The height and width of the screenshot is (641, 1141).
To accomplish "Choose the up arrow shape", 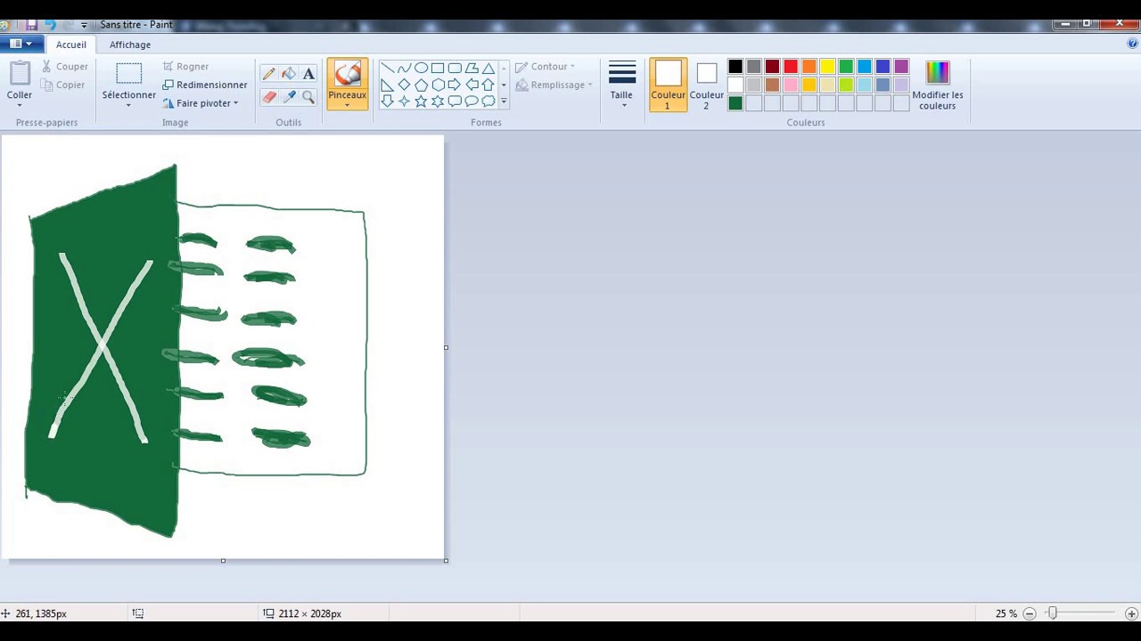I will pos(488,85).
